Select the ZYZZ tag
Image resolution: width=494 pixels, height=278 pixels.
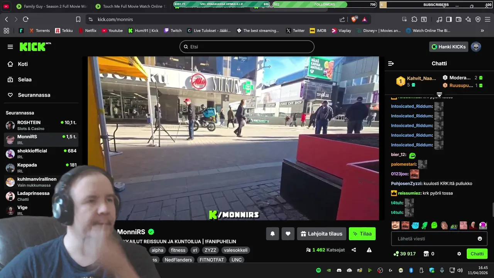pos(210,250)
